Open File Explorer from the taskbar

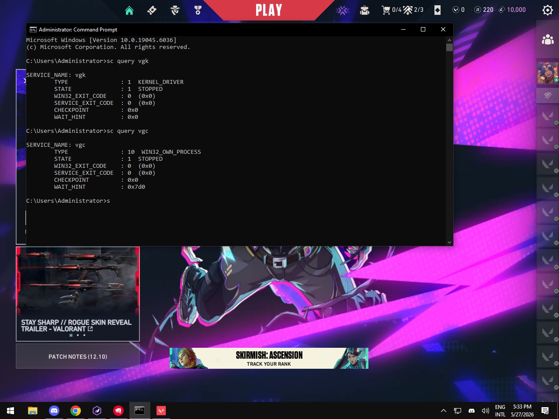coord(33,411)
